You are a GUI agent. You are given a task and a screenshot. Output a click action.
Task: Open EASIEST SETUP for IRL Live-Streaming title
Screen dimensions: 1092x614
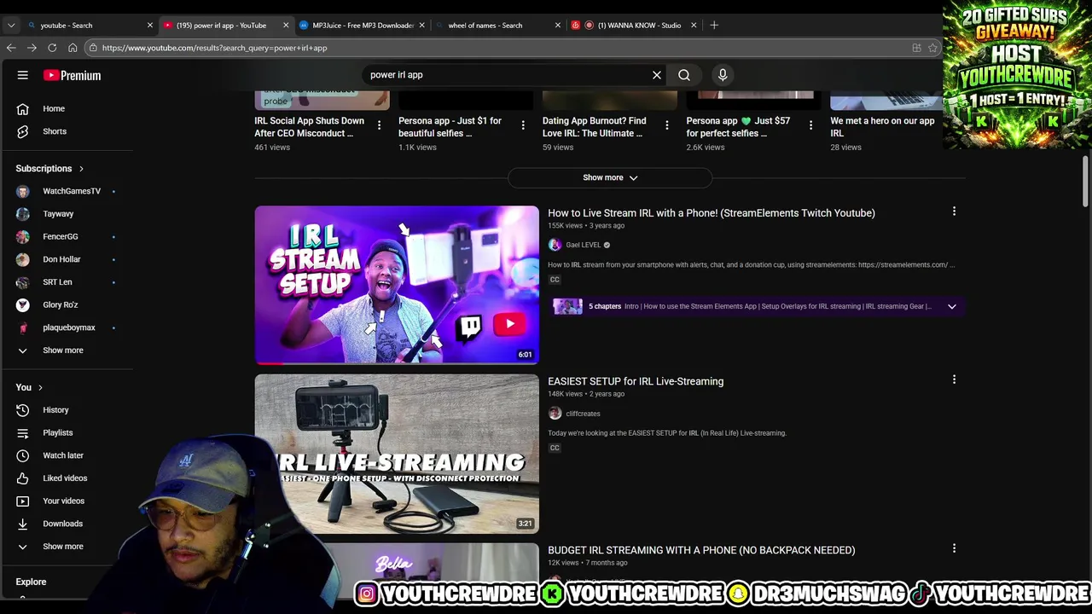(x=636, y=381)
